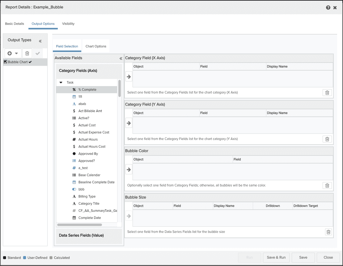Collapse the Output Types panel
The width and height of the screenshot is (343, 266).
click(40, 41)
